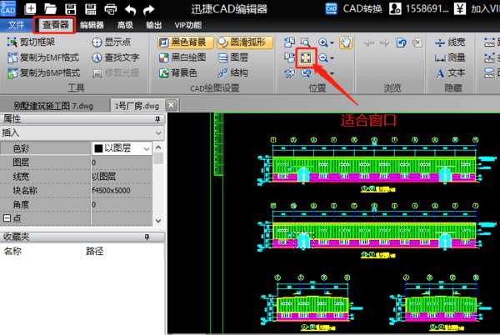The width and height of the screenshot is (500, 335).
Task: Open the 图层 layers dialog
Action: pos(232,57)
